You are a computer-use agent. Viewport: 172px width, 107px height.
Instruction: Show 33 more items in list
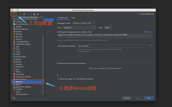coord(22,94)
